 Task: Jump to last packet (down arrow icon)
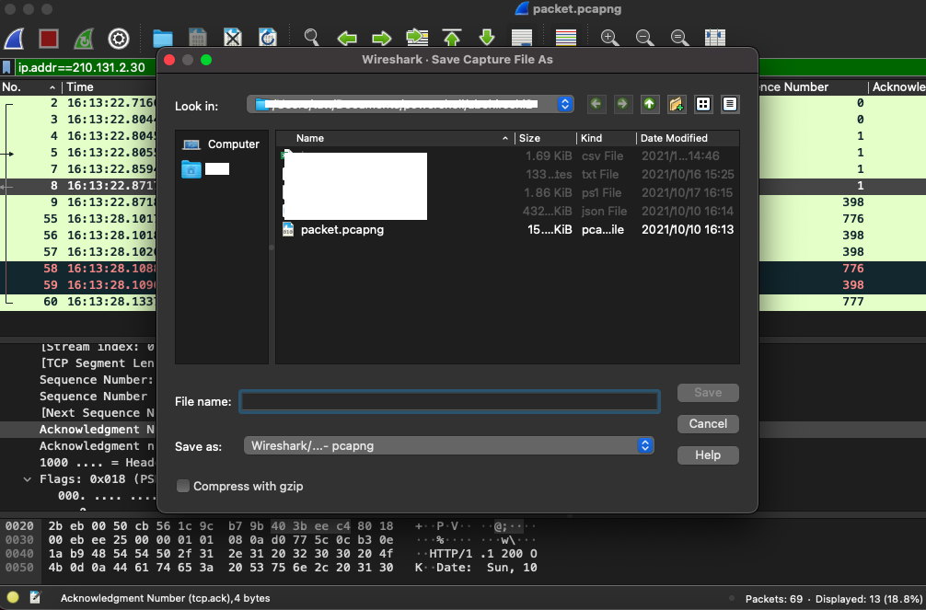coord(487,38)
